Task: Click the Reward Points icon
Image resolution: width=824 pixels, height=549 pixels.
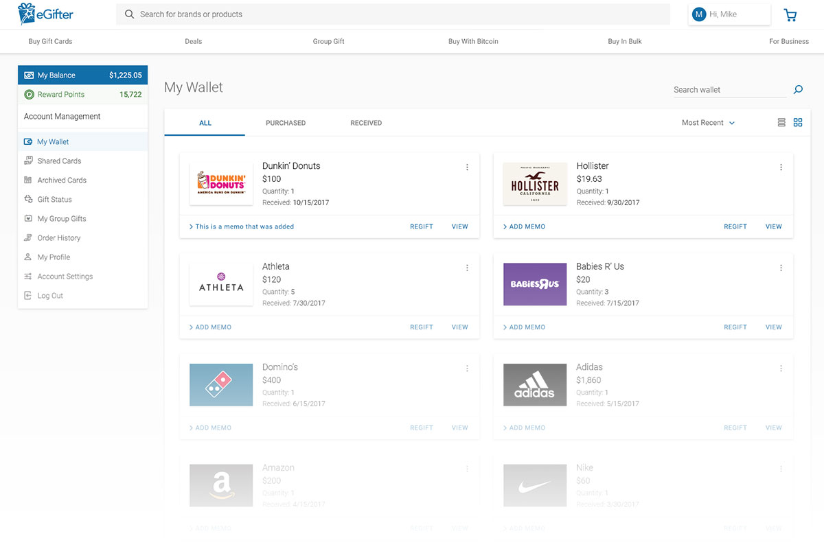Action: tap(29, 95)
